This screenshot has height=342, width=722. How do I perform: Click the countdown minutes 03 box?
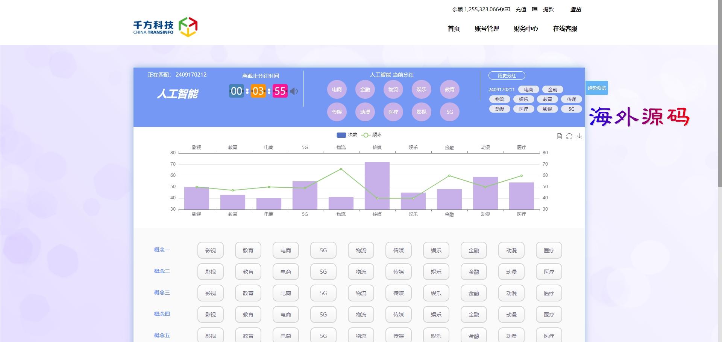coord(258,91)
